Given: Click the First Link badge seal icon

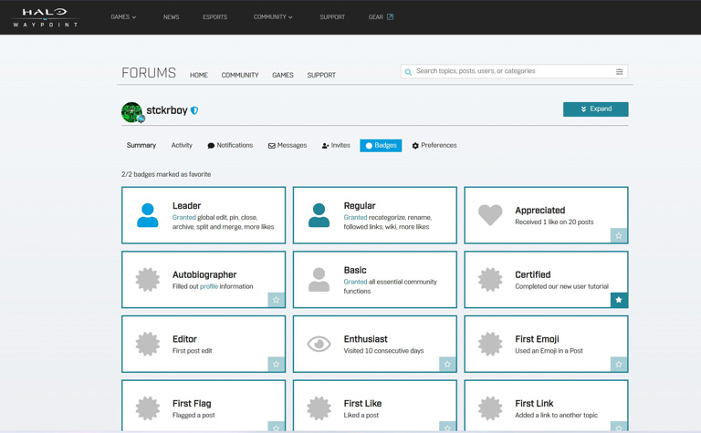Looking at the screenshot, I should point(490,408).
